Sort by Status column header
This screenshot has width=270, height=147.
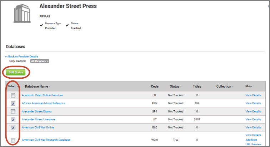click(176, 86)
